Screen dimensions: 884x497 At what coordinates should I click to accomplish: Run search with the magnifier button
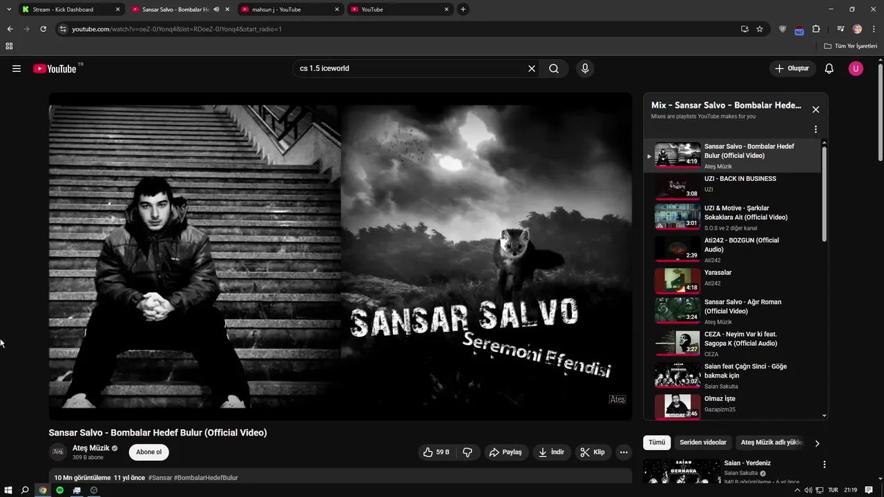click(x=554, y=68)
